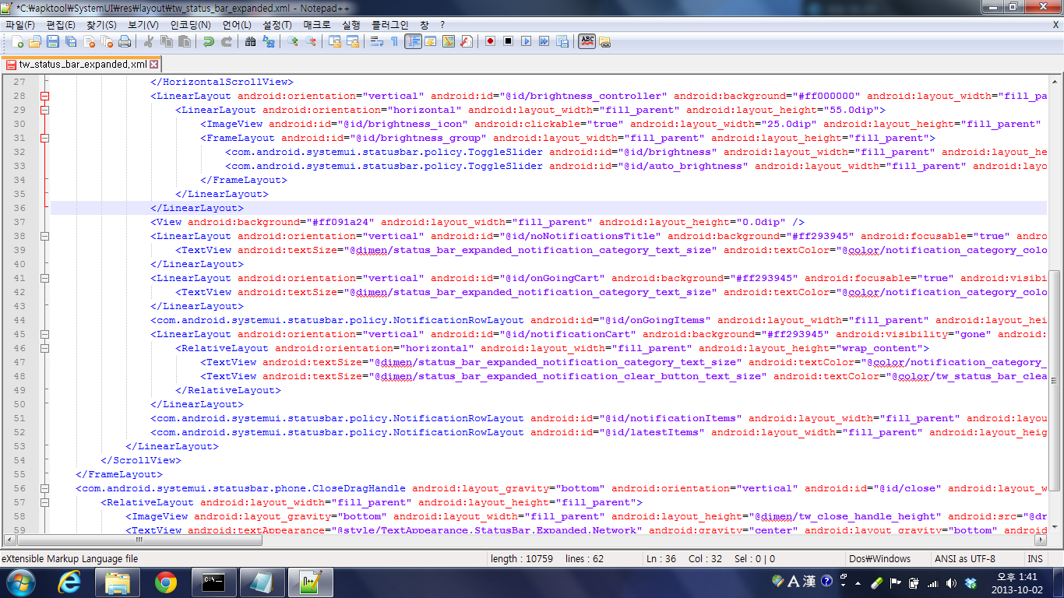The width and height of the screenshot is (1064, 598).
Task: Collapse the FrameLayout fold on line 31
Action: point(44,138)
